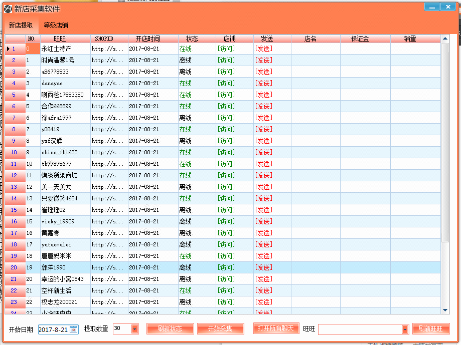
Task: Switch to the 等级店铺 tab
Action: coord(55,25)
